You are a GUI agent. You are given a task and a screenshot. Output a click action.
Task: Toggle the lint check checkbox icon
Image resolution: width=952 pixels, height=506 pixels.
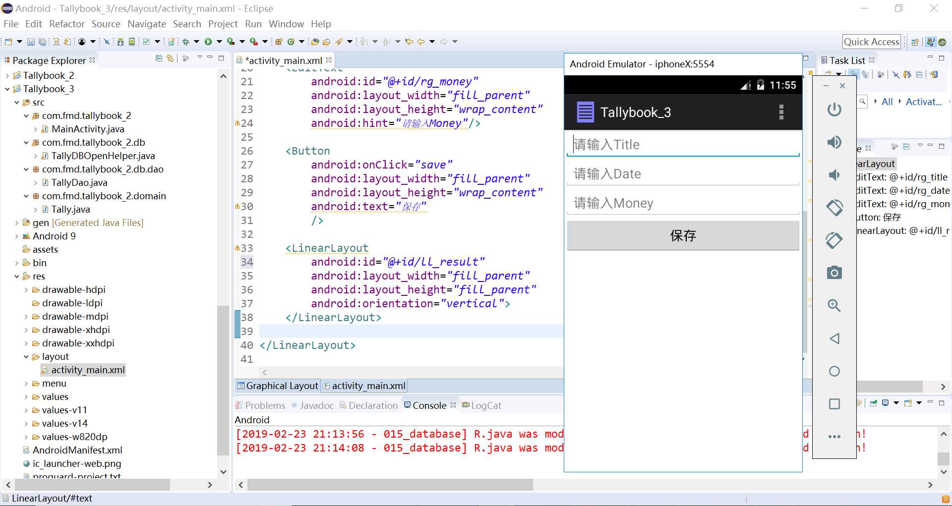pyautogui.click(x=146, y=42)
